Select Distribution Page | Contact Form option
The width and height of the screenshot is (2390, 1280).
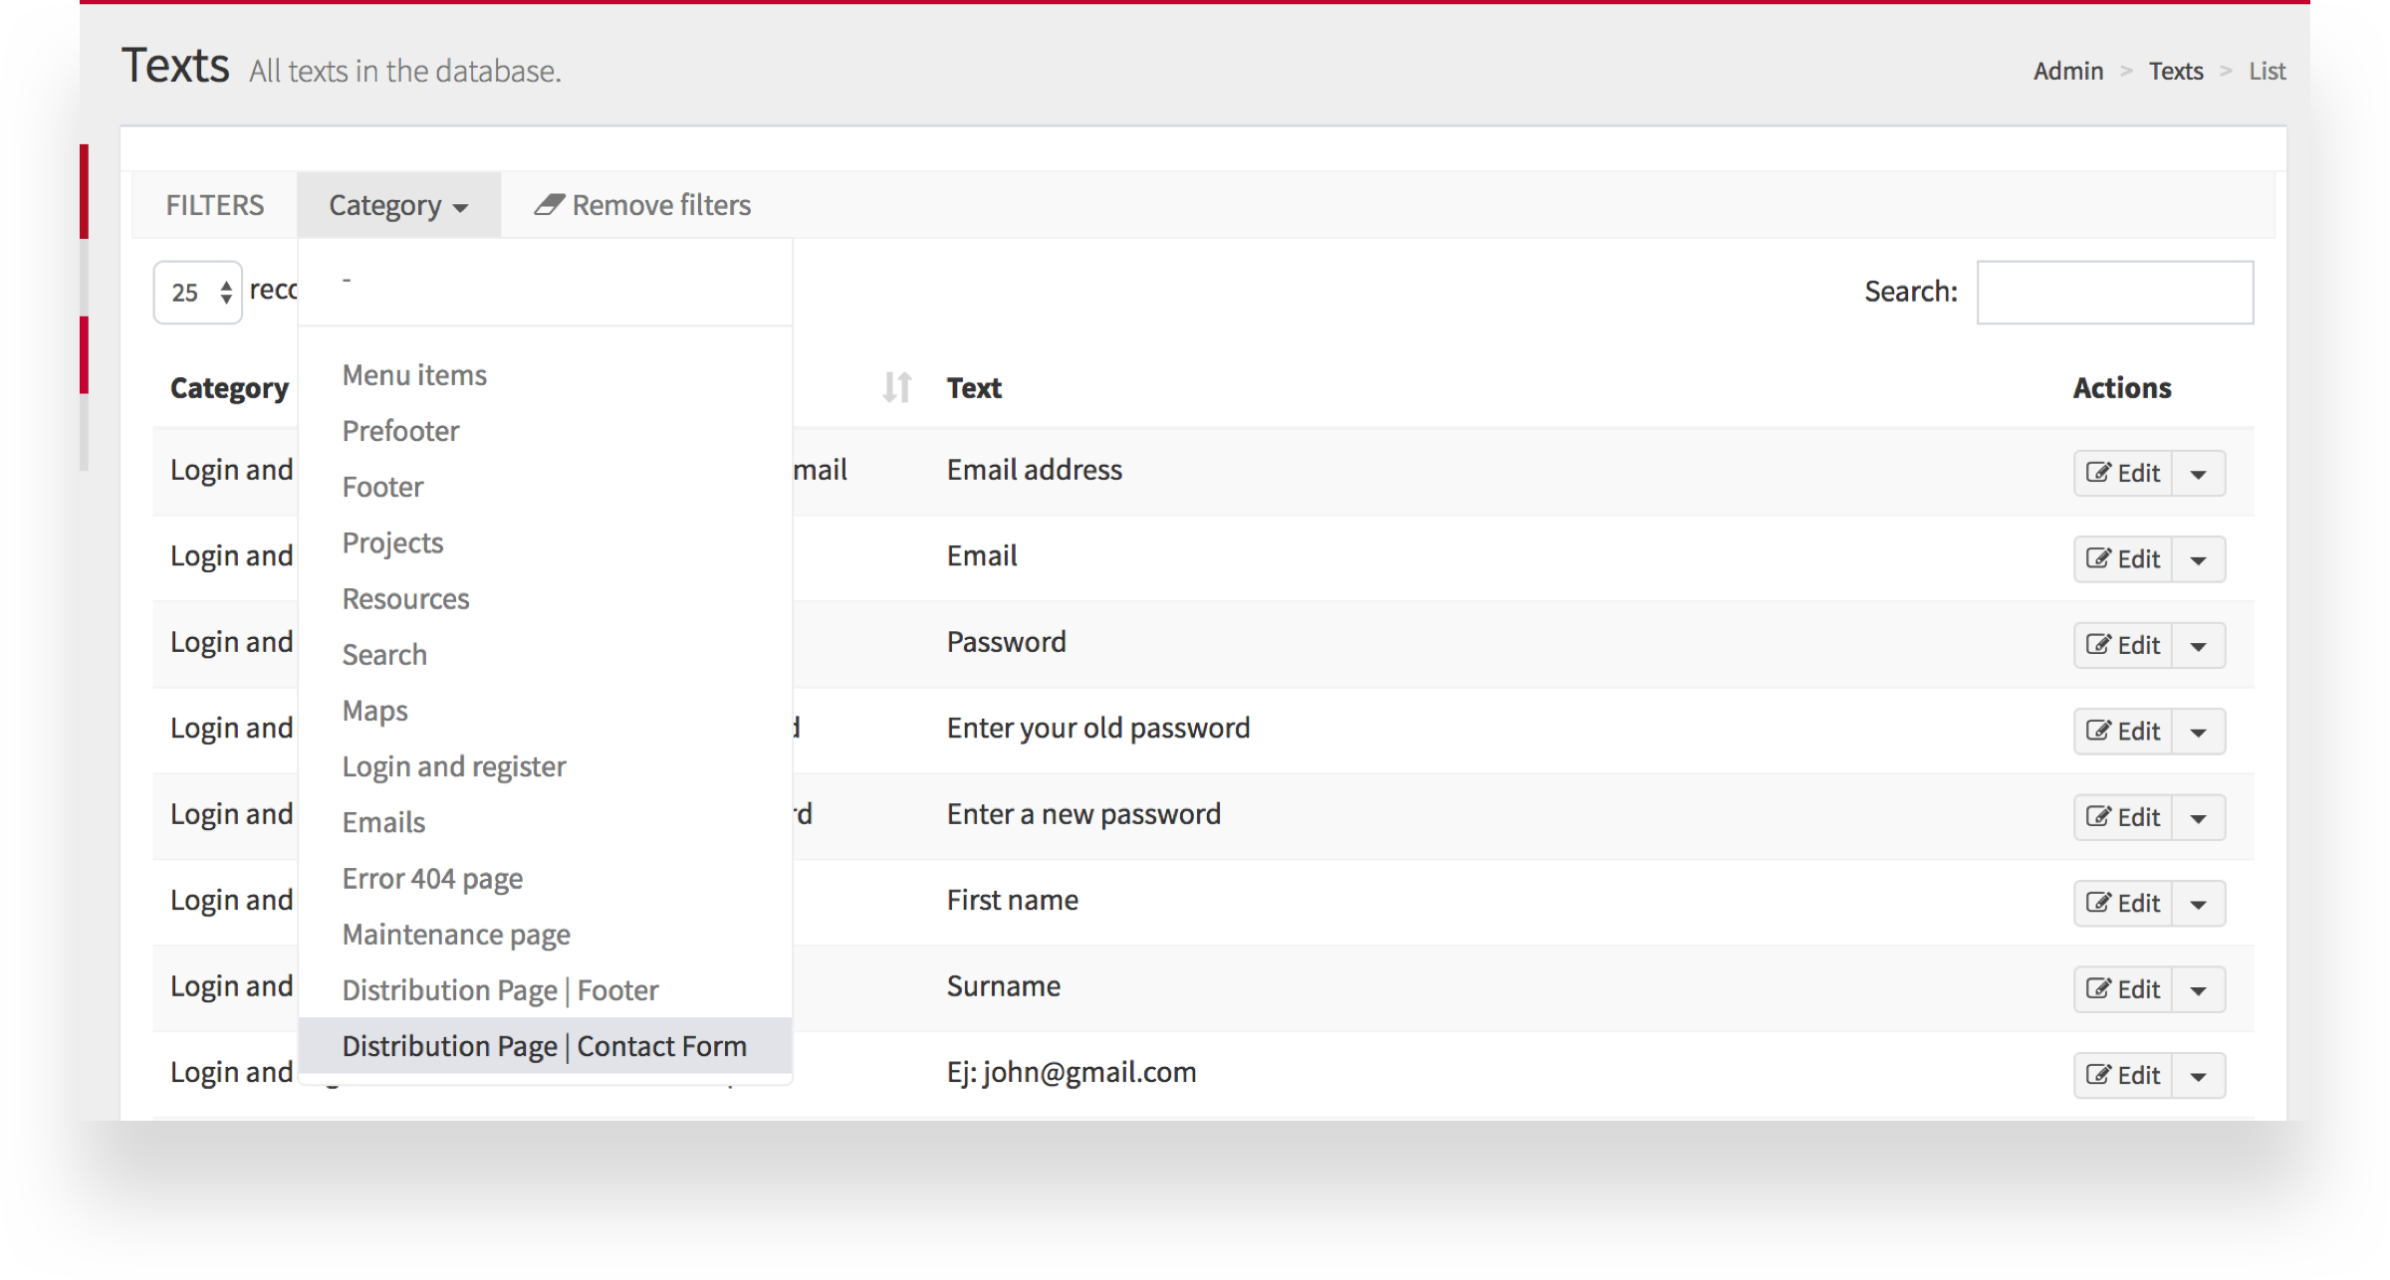[x=544, y=1046]
